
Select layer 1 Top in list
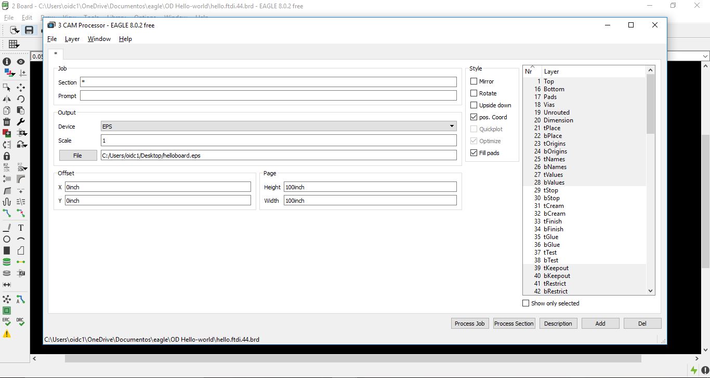point(584,81)
